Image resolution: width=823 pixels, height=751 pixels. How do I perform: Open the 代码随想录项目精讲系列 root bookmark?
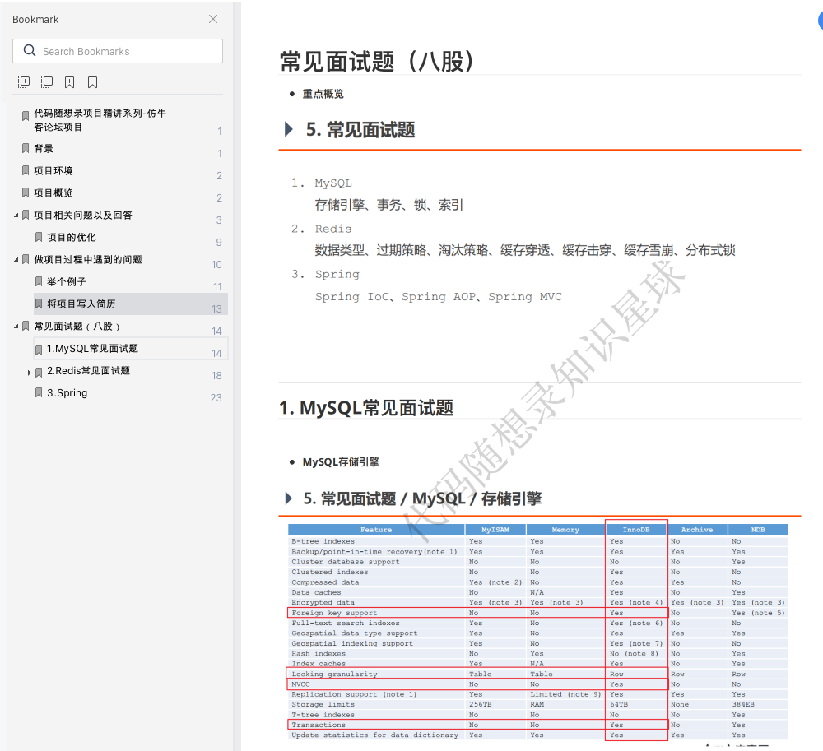[100, 120]
